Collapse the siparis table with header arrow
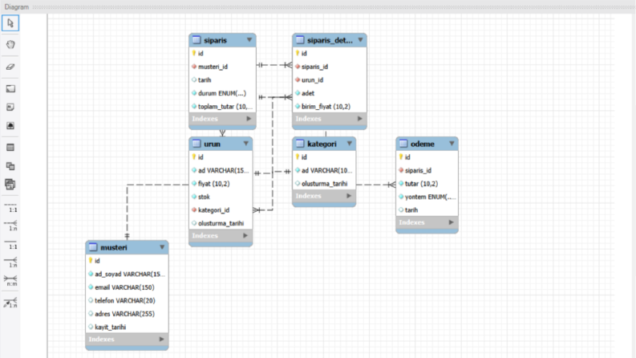This screenshot has height=358, width=636. [x=249, y=40]
